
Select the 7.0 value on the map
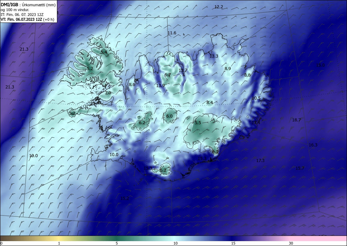108,93
